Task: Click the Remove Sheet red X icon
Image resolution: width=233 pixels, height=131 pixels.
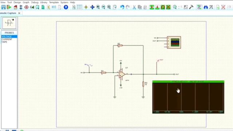Action: (223, 7)
